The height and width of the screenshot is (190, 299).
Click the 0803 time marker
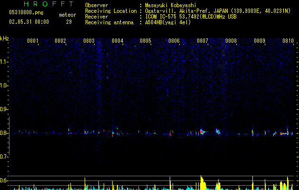(x=89, y=41)
